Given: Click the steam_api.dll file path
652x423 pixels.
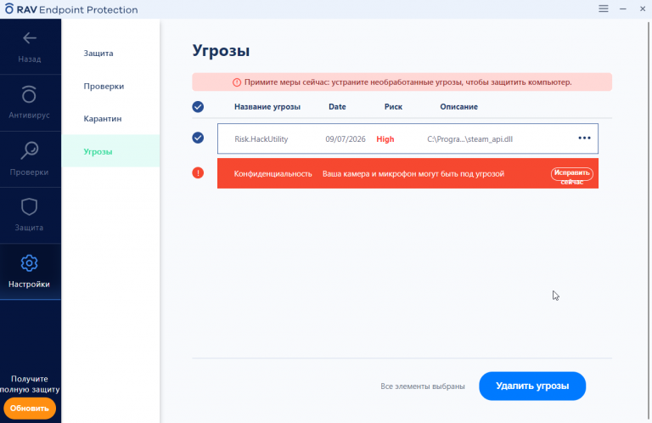Looking at the screenshot, I should (469, 139).
